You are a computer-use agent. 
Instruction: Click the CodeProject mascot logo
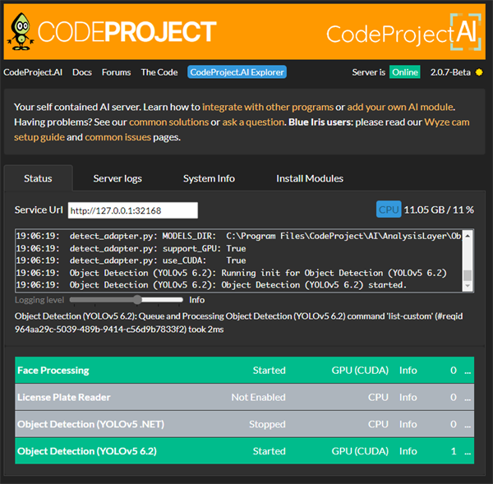pyautogui.click(x=21, y=31)
